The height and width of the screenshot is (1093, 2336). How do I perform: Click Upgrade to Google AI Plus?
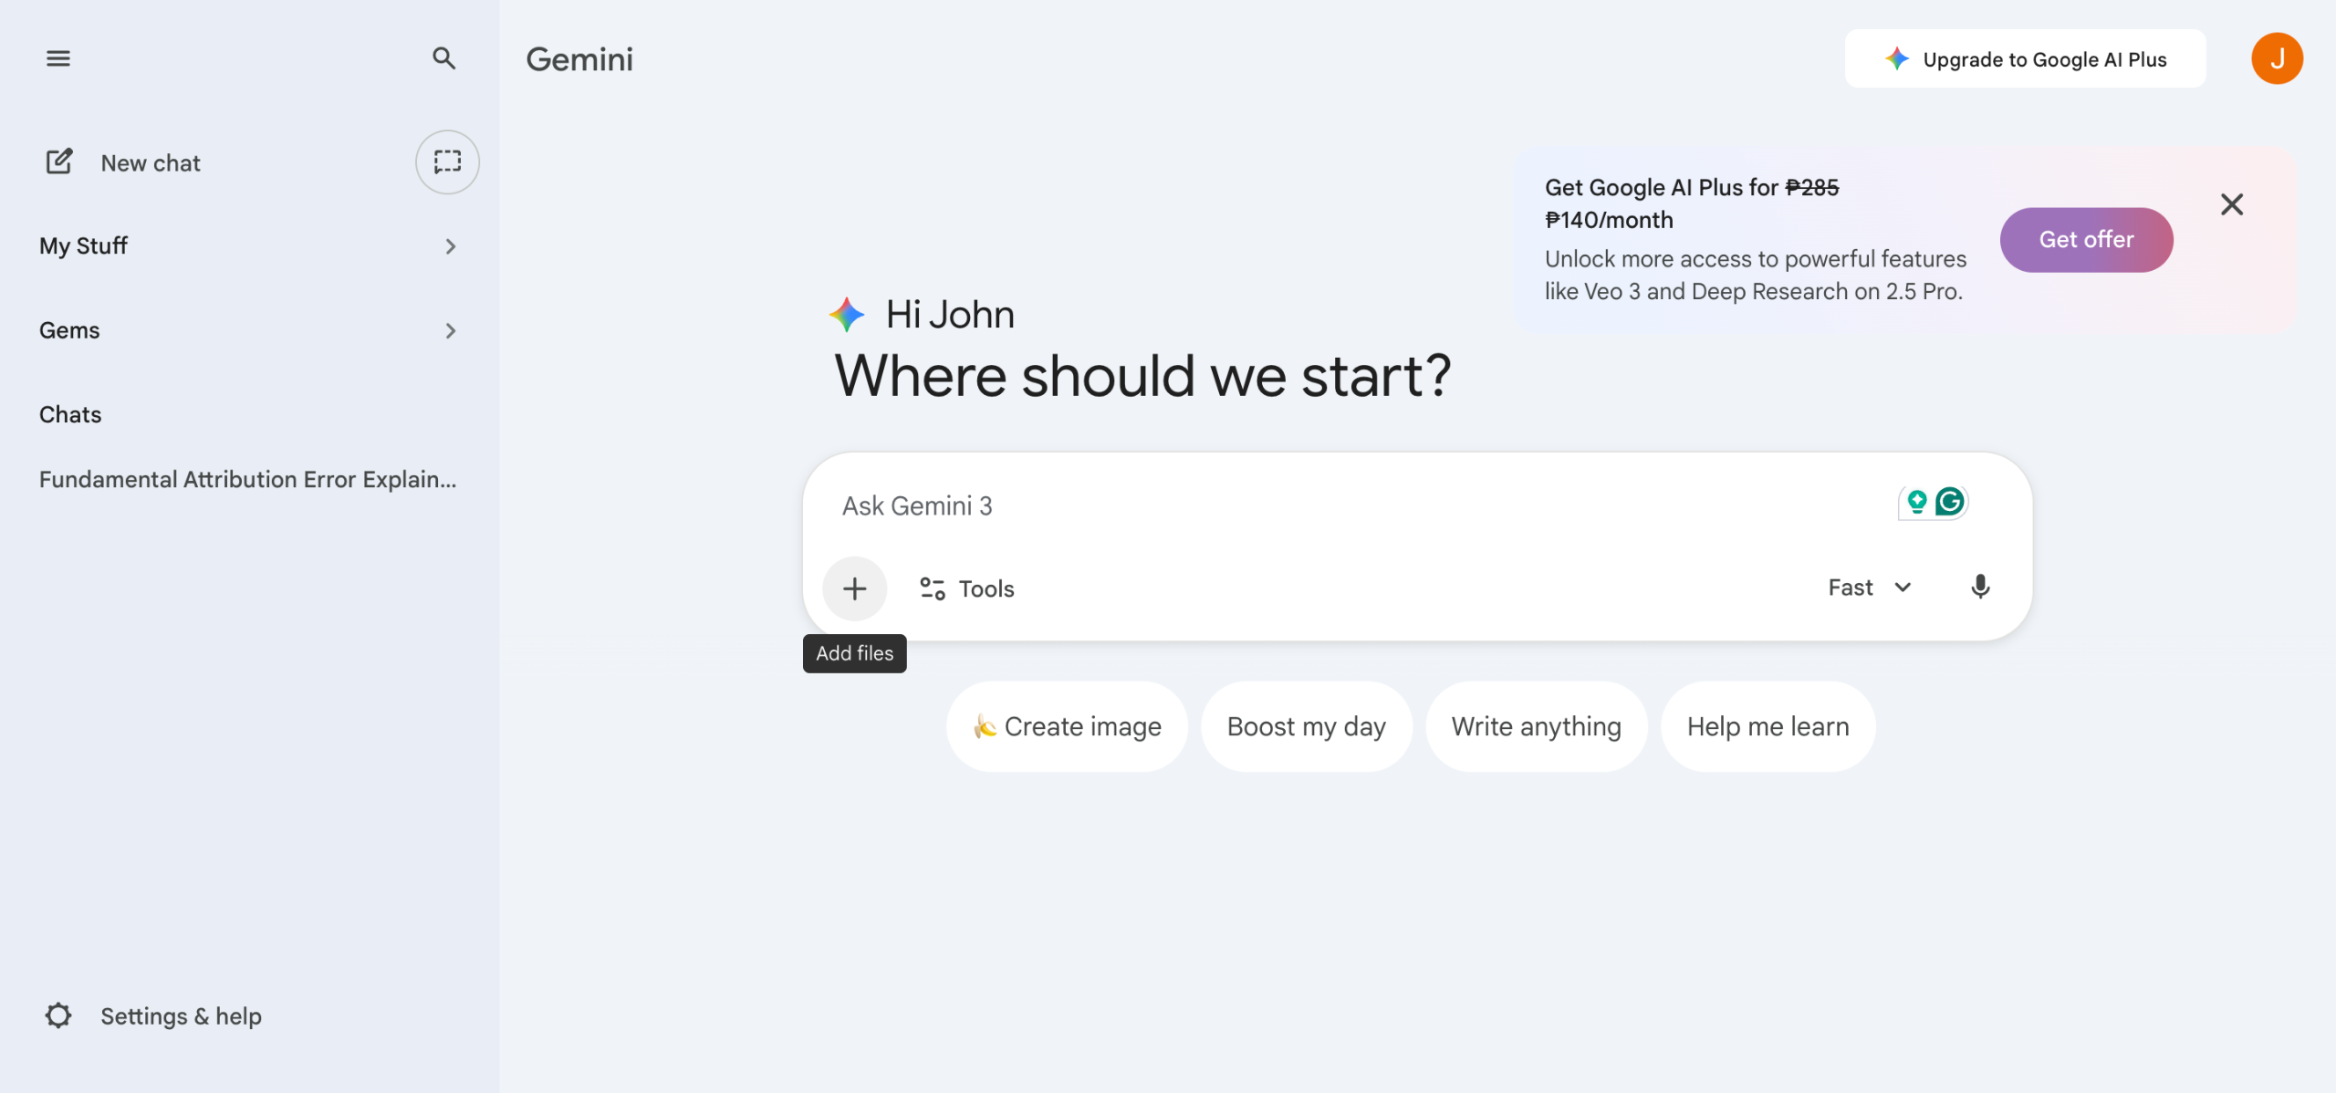pos(2025,59)
